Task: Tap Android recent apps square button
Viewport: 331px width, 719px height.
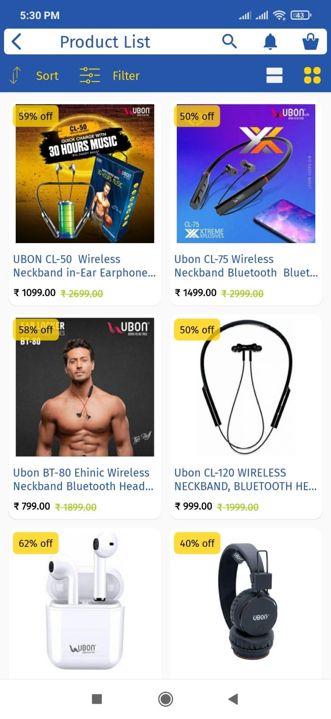Action: [x=97, y=699]
